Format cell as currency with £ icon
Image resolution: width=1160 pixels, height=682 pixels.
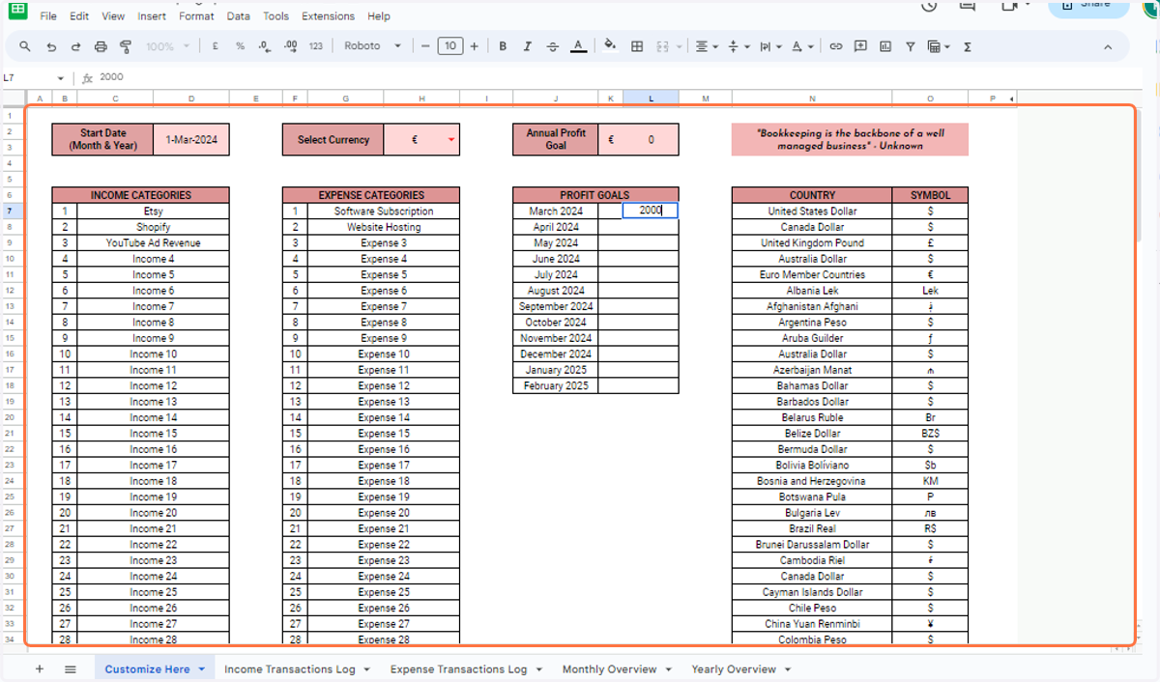214,46
